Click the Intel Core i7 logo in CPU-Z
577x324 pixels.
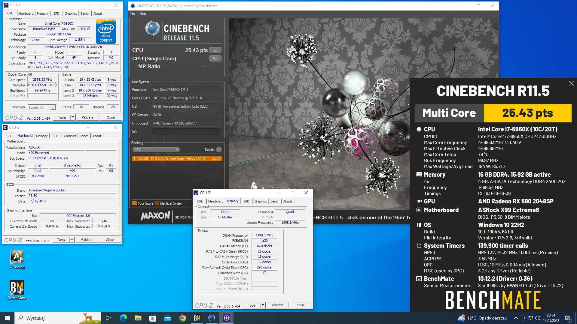[106, 31]
